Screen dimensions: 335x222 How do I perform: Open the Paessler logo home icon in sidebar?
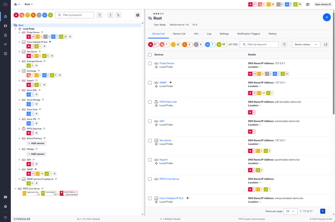5,4
